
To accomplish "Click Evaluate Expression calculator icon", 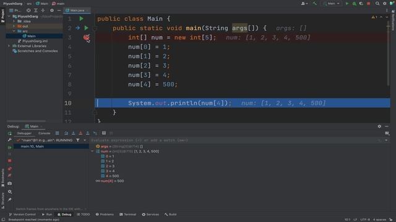I will 104,133.
